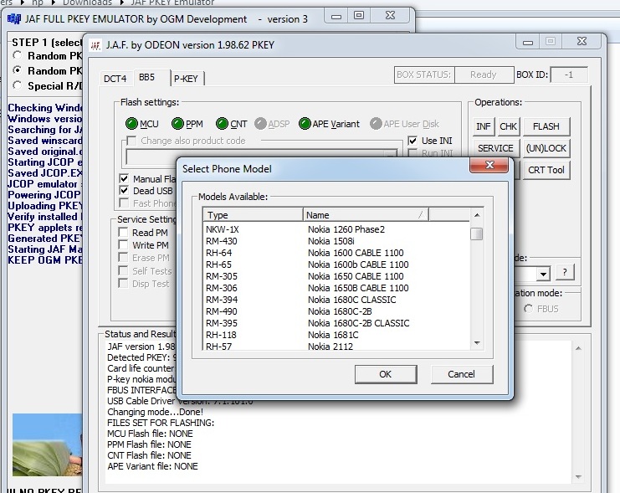
Task: Select Nokia 1260 Phase2 row
Action: point(336,229)
